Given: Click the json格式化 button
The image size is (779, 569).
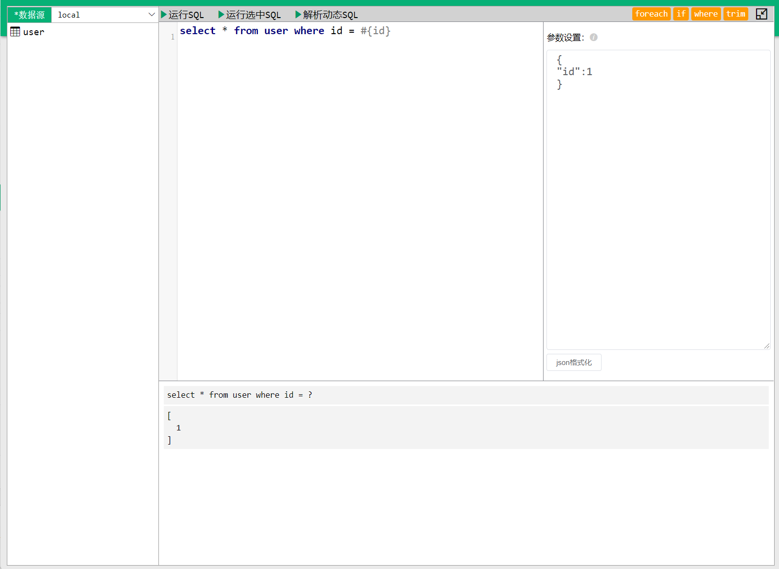Looking at the screenshot, I should click(x=574, y=363).
